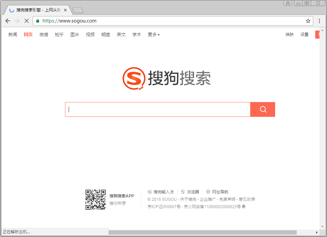Select the 微信 search category
The image size is (327, 237).
(x=44, y=35)
